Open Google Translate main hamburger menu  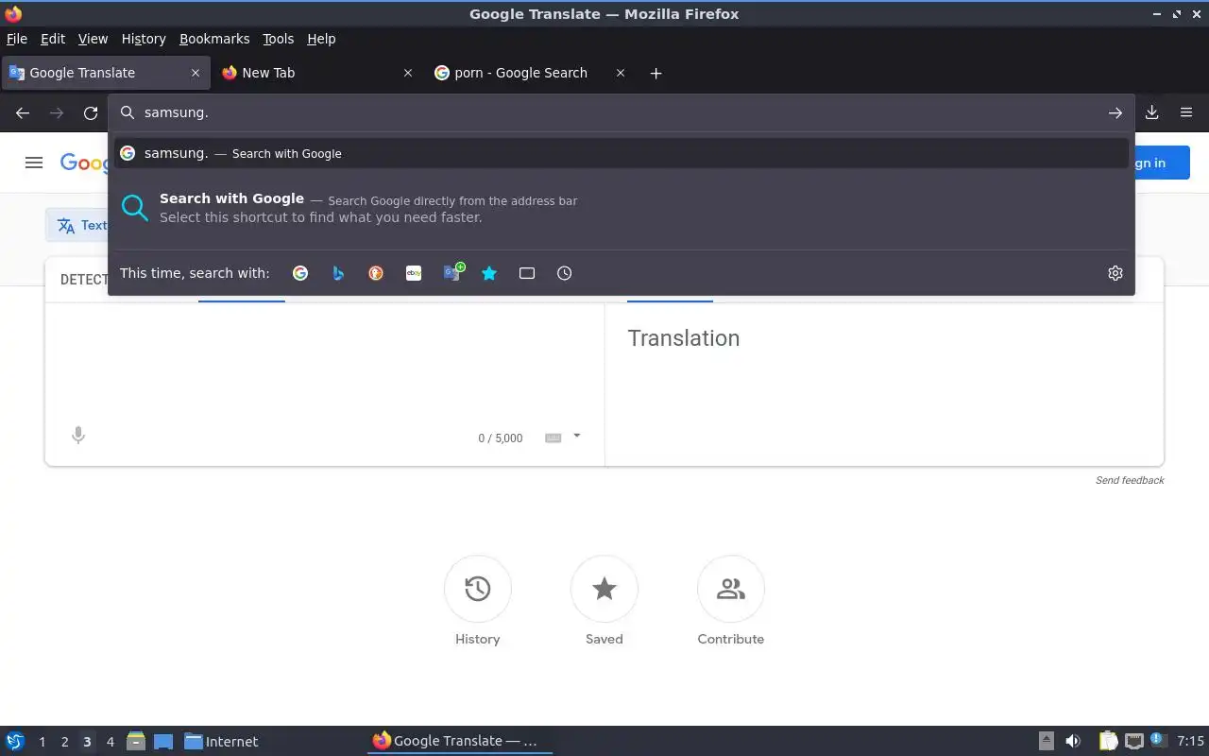34,163
